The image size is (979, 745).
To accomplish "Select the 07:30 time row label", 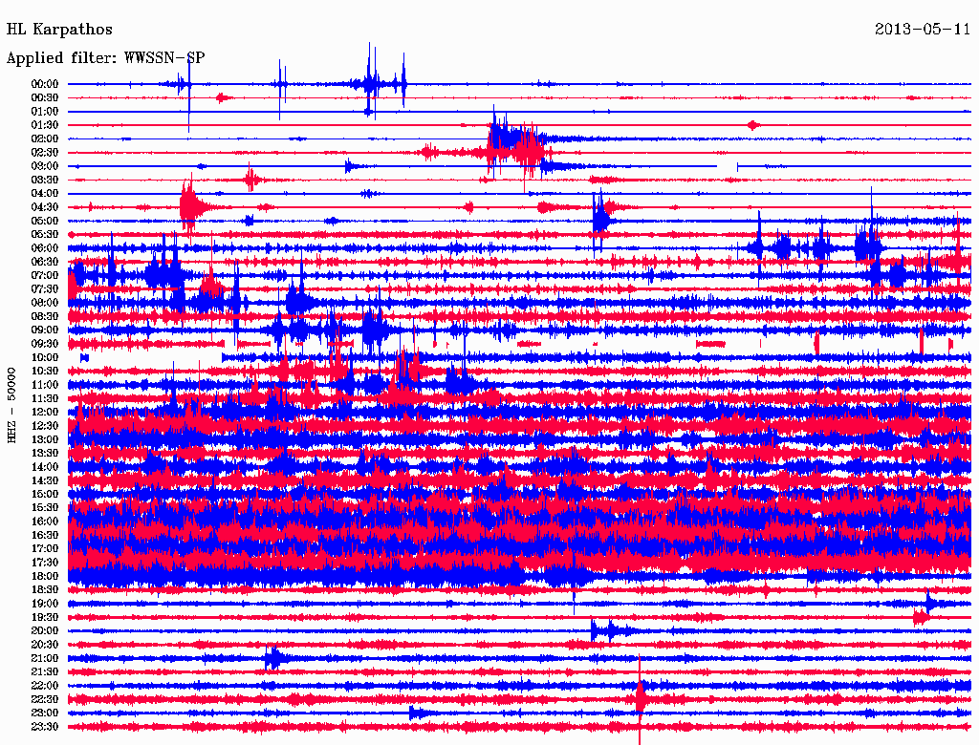I will click(45, 289).
